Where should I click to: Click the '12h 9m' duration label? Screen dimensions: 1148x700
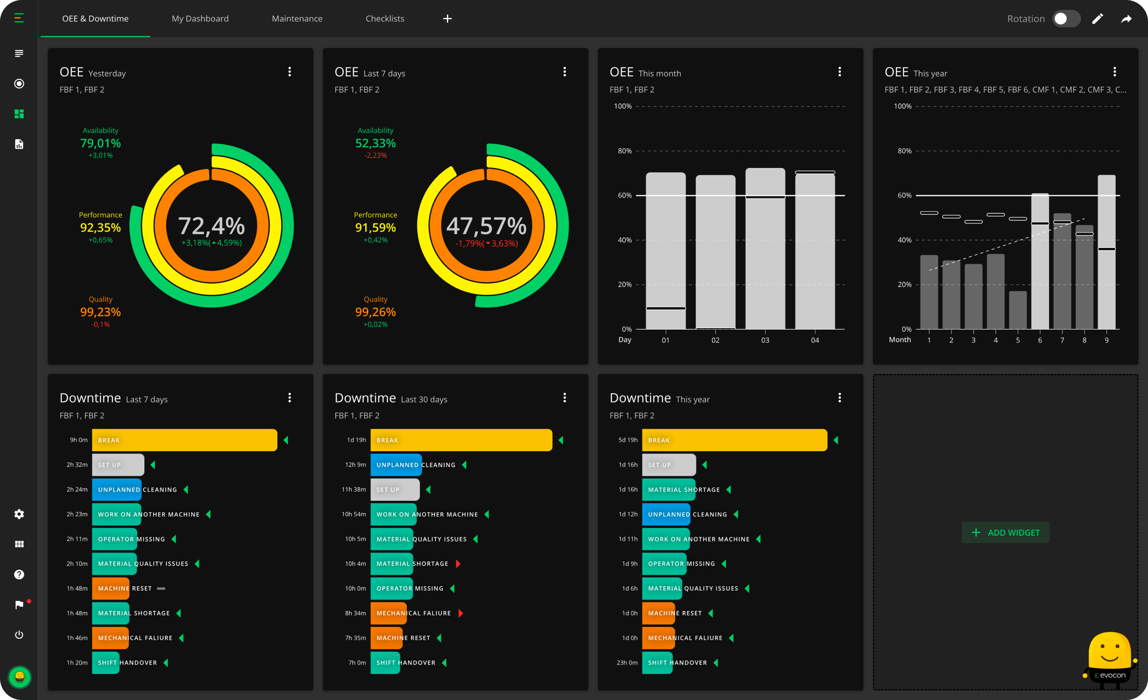356,465
